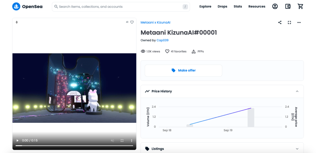
Task: Open the video player more options dots
Action: click(x=131, y=141)
